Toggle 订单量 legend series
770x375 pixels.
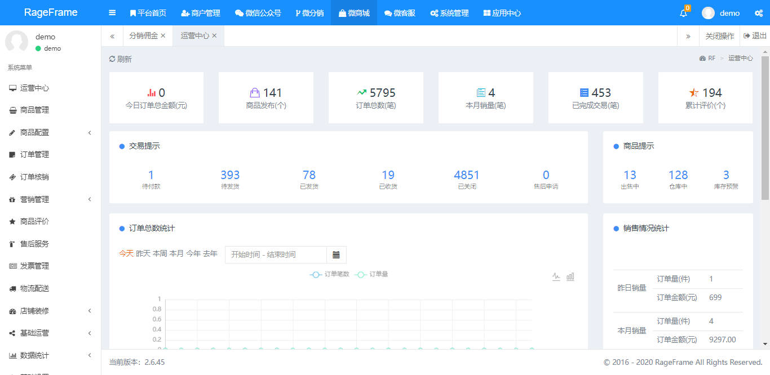(x=371, y=274)
